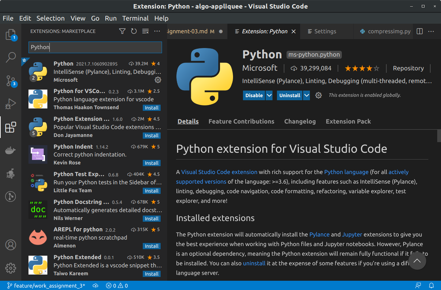Image resolution: width=441 pixels, height=290 pixels.
Task: Click the settings gear next to Uninstall
Action: tap(318, 95)
